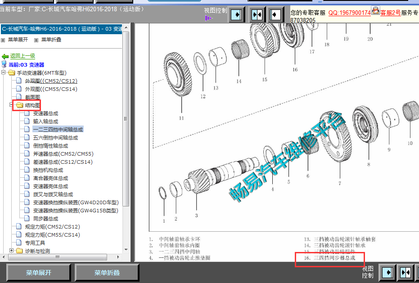Collapse the 手动变速器(6MT车型) tree node
Screen dimensions: 419x283
pyautogui.click(x=3, y=72)
